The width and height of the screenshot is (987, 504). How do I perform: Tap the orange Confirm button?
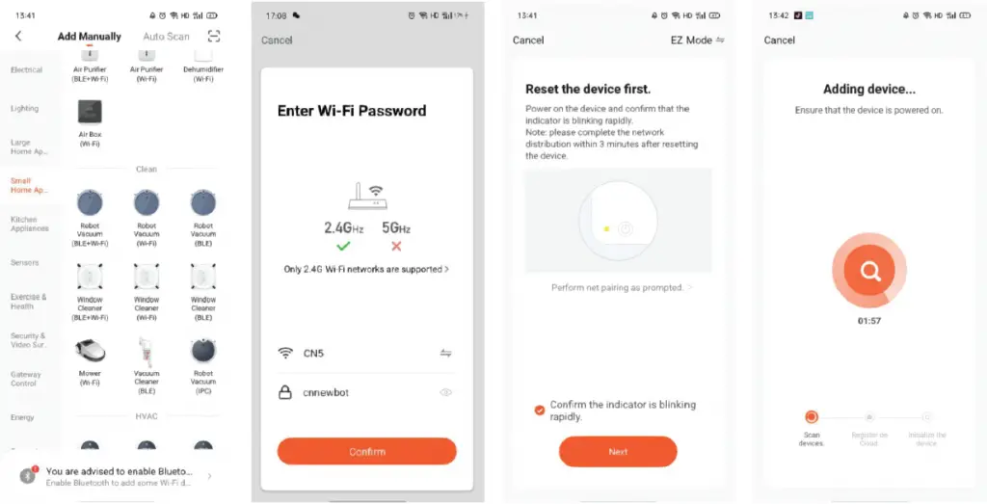coord(367,452)
